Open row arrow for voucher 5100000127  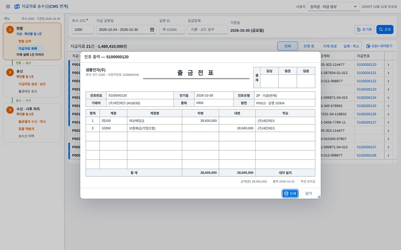point(388,122)
